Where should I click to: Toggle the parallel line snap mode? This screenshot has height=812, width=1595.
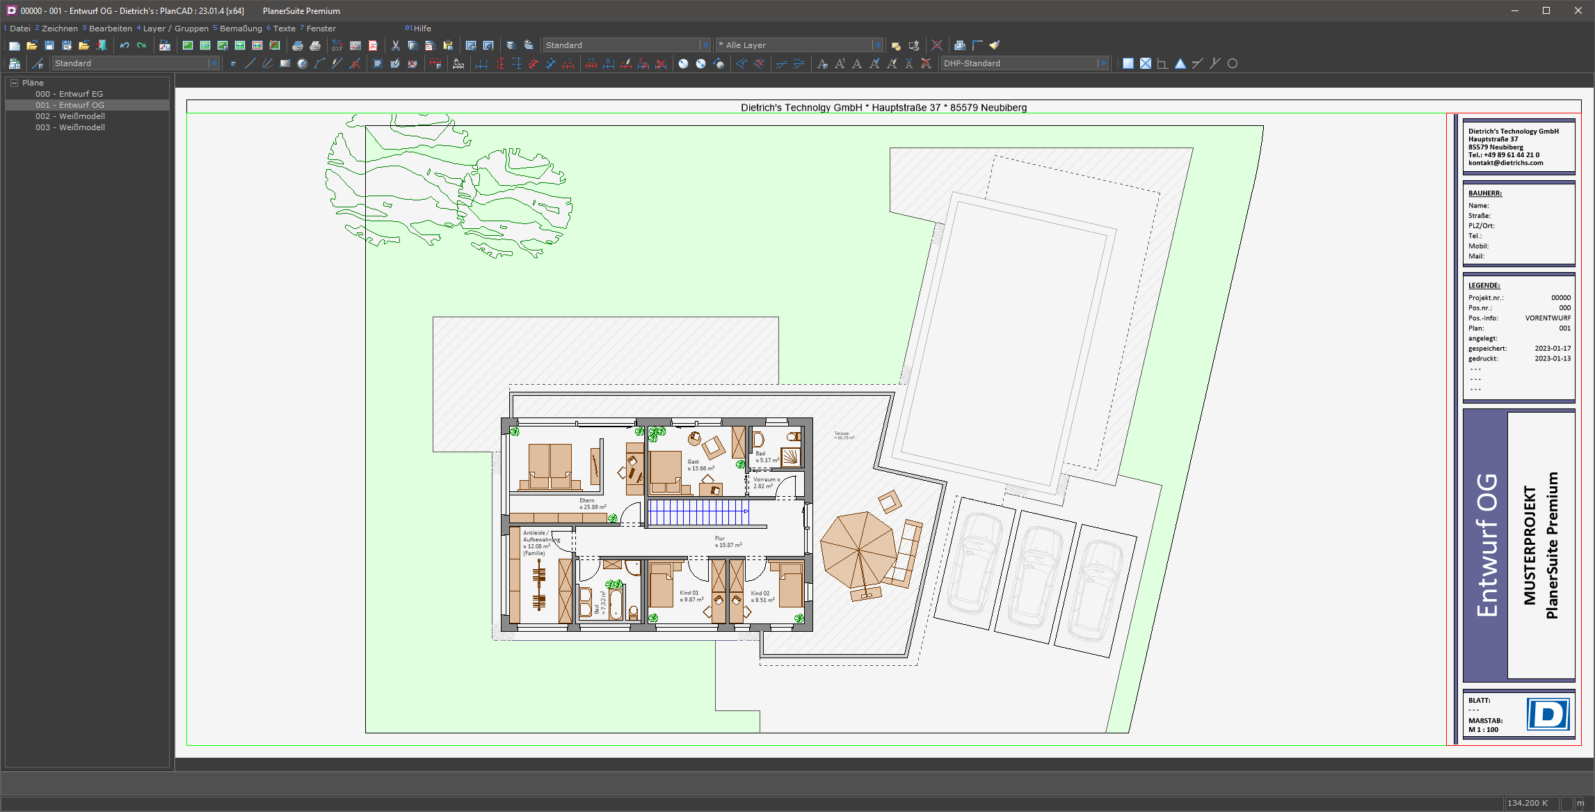pyautogui.click(x=1198, y=64)
